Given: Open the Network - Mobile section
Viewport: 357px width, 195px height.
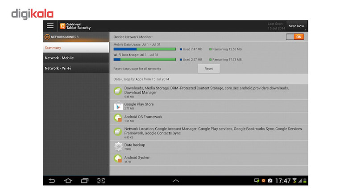Looking at the screenshot, I should [76, 58].
